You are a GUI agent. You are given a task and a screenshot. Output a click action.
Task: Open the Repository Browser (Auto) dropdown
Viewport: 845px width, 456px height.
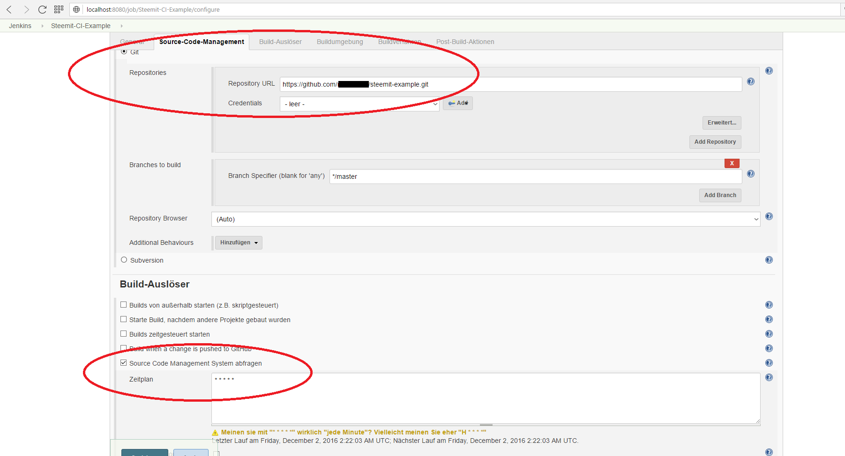click(x=486, y=219)
